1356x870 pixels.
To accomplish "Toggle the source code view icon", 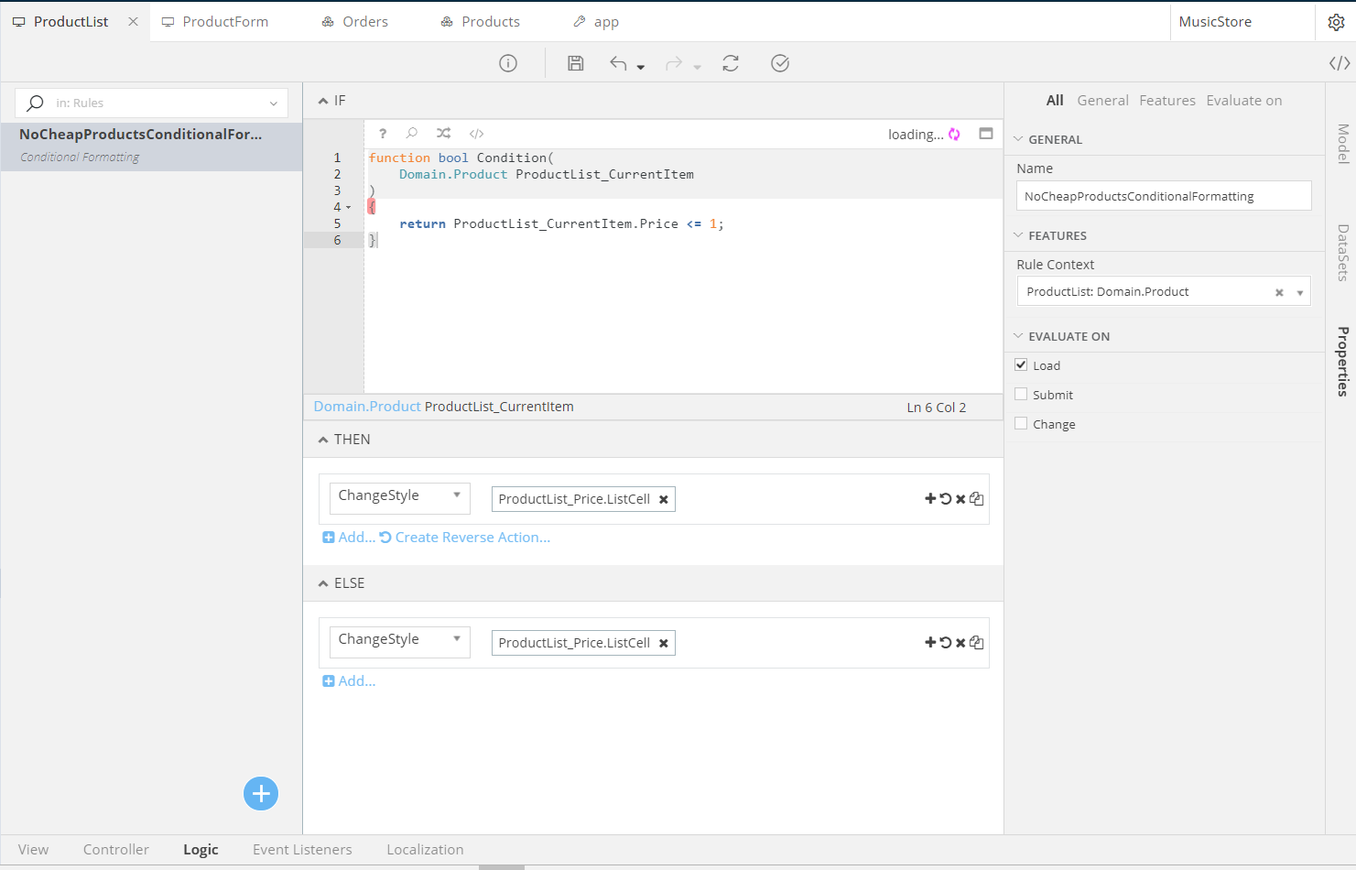I will (x=1339, y=63).
